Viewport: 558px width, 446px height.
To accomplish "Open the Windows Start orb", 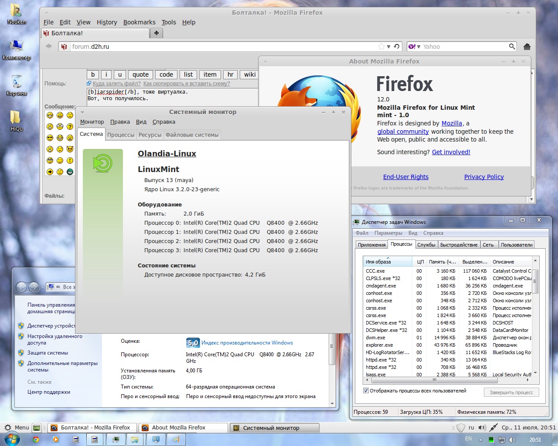I will point(12,439).
